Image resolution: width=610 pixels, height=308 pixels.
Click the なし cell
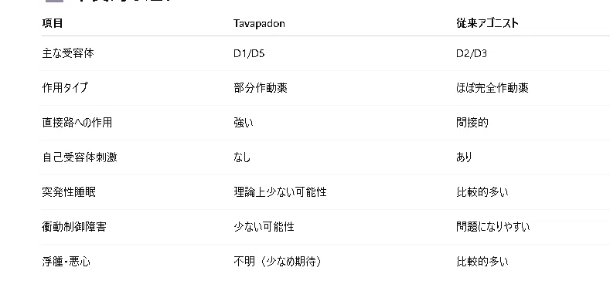point(242,157)
